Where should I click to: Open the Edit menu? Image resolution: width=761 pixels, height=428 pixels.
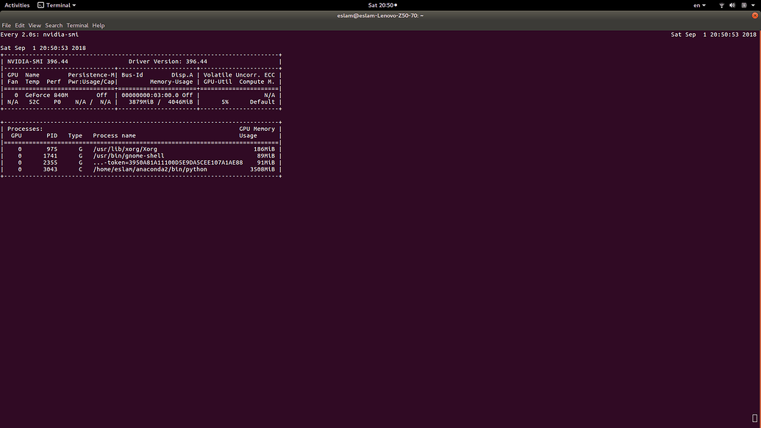(20, 25)
